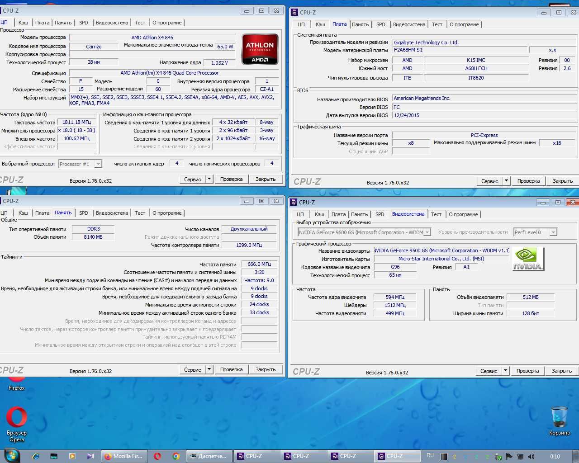Click the Двухканальный channels field
The height and width of the screenshot is (463, 579).
pos(249,229)
